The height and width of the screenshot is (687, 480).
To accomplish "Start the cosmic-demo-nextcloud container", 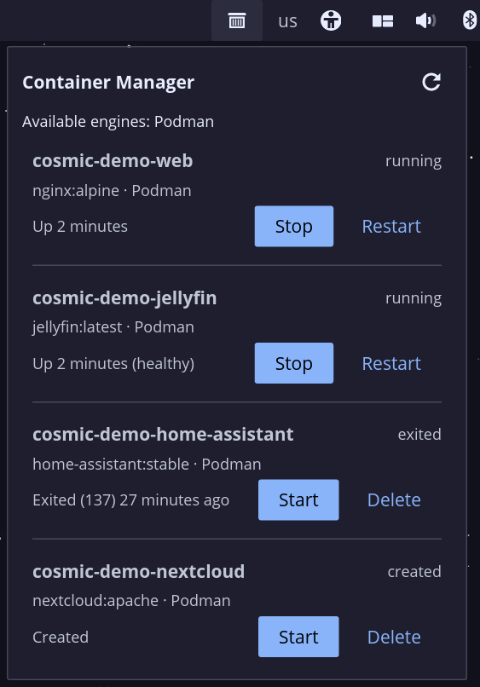I will [298, 637].
